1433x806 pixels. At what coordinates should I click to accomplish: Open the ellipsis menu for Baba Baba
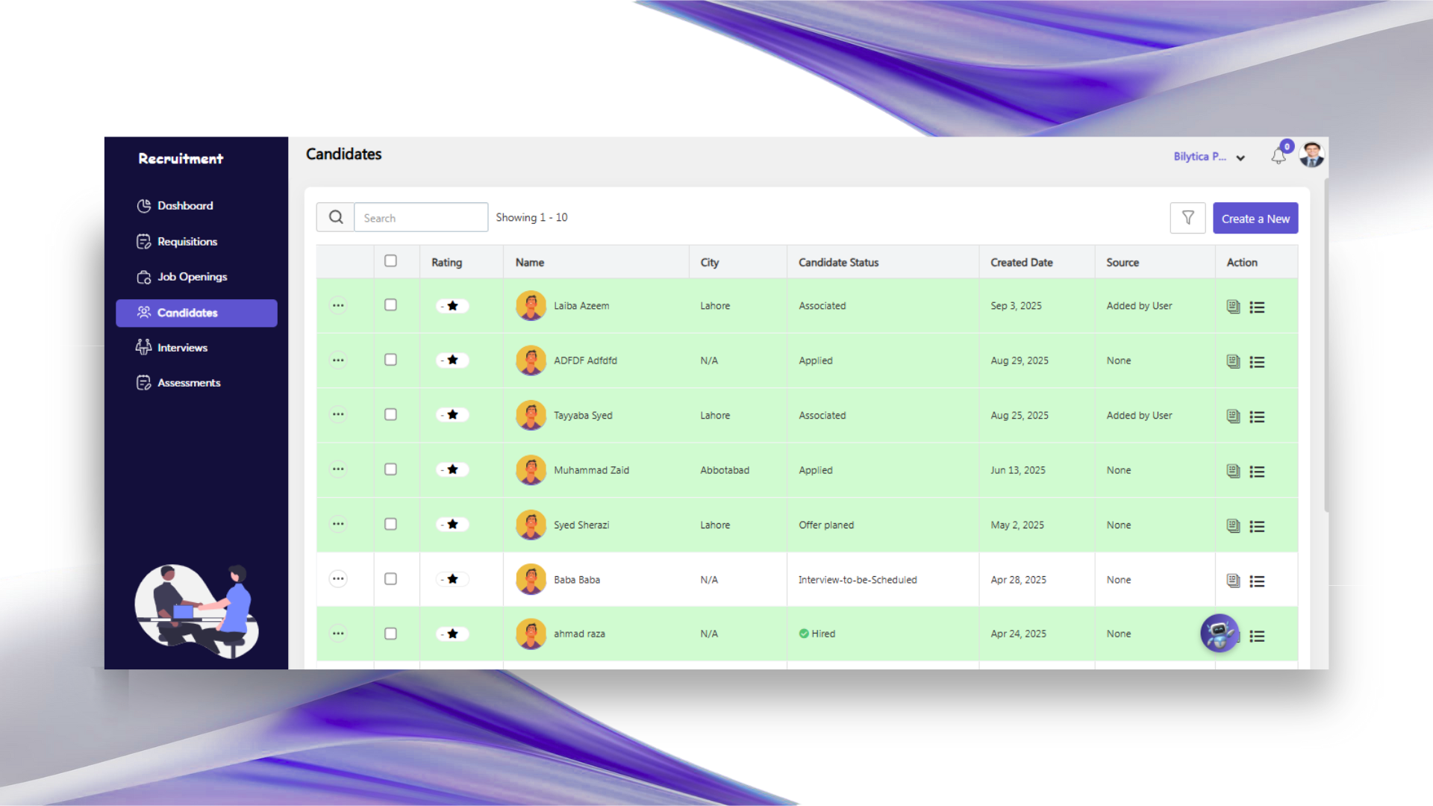pyautogui.click(x=338, y=579)
